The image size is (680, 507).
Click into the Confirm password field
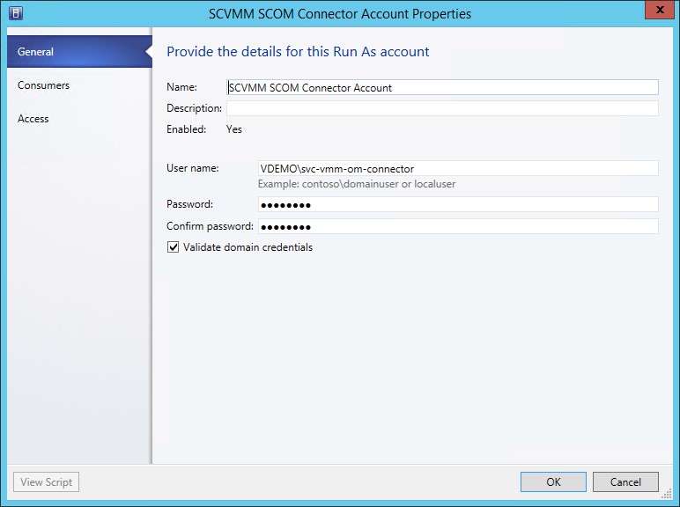[458, 226]
